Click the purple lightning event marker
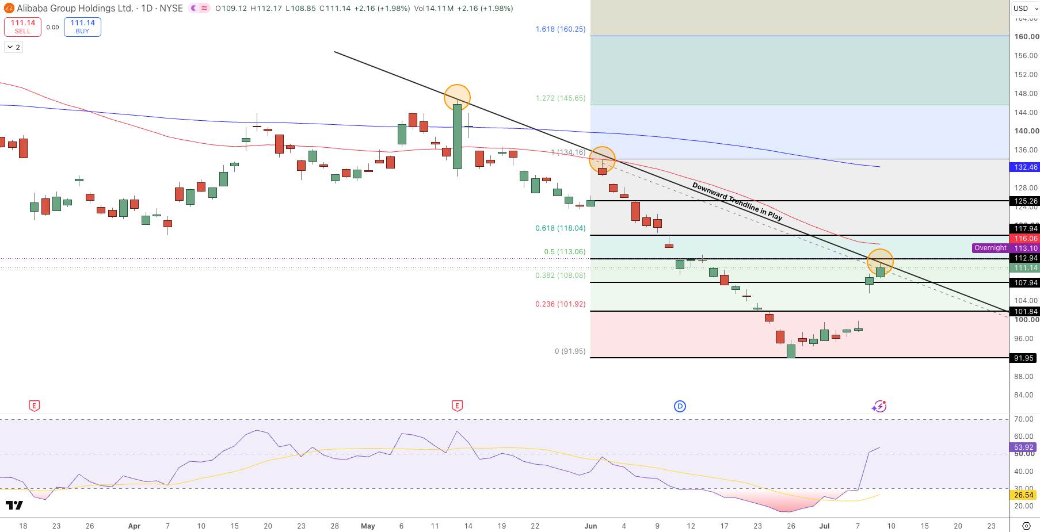Screen dimensions: 1040x532 879,407
